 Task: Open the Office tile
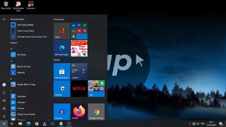coord(62,31)
